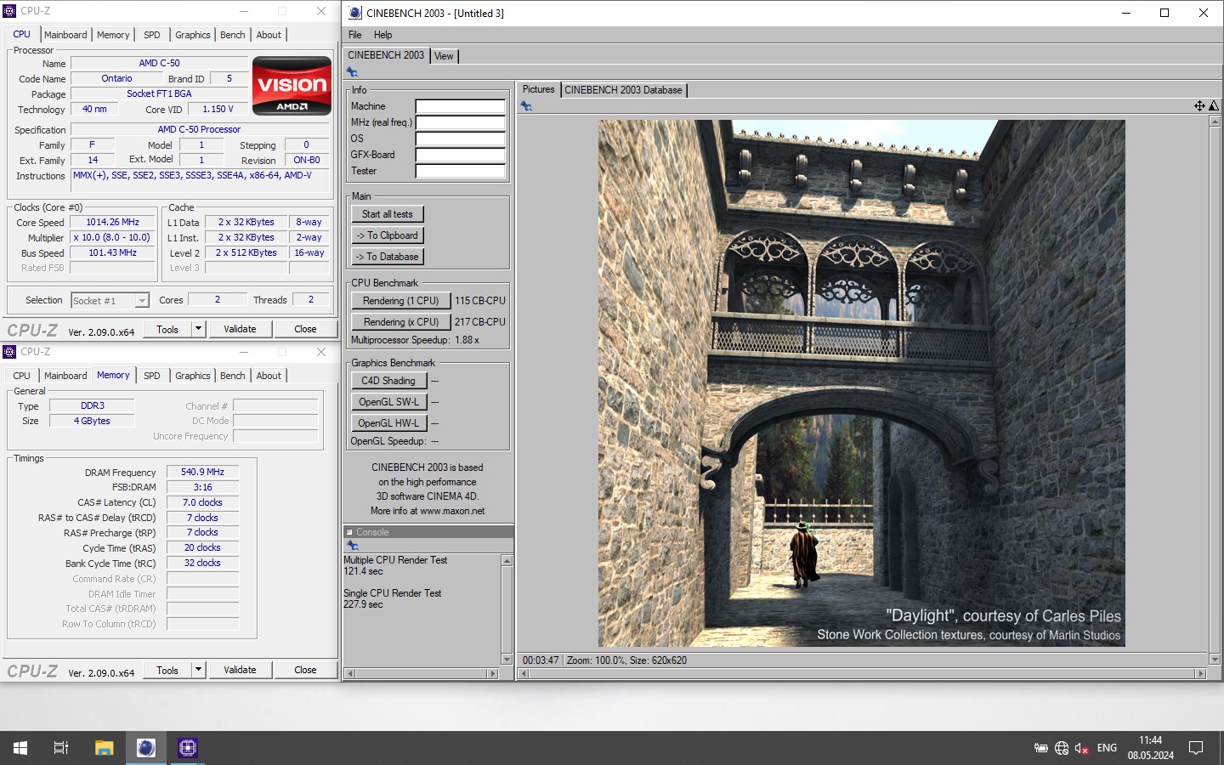Click Tools button in bottom CPU-Z window
Viewport: 1224px width, 765px height.
tap(167, 670)
